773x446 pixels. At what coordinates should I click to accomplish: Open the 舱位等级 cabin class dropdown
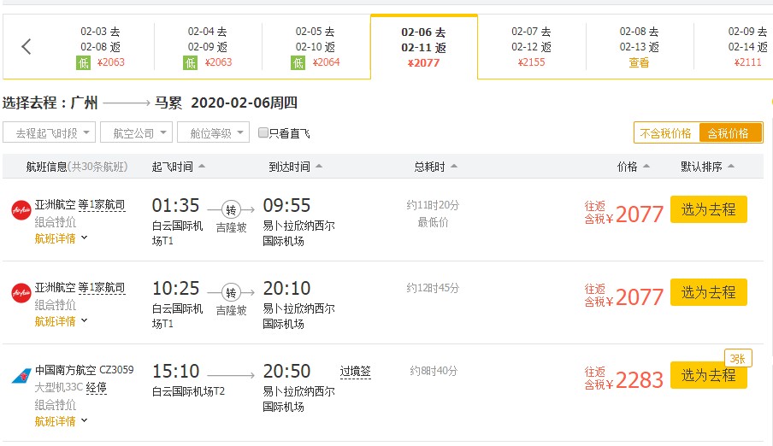click(213, 132)
